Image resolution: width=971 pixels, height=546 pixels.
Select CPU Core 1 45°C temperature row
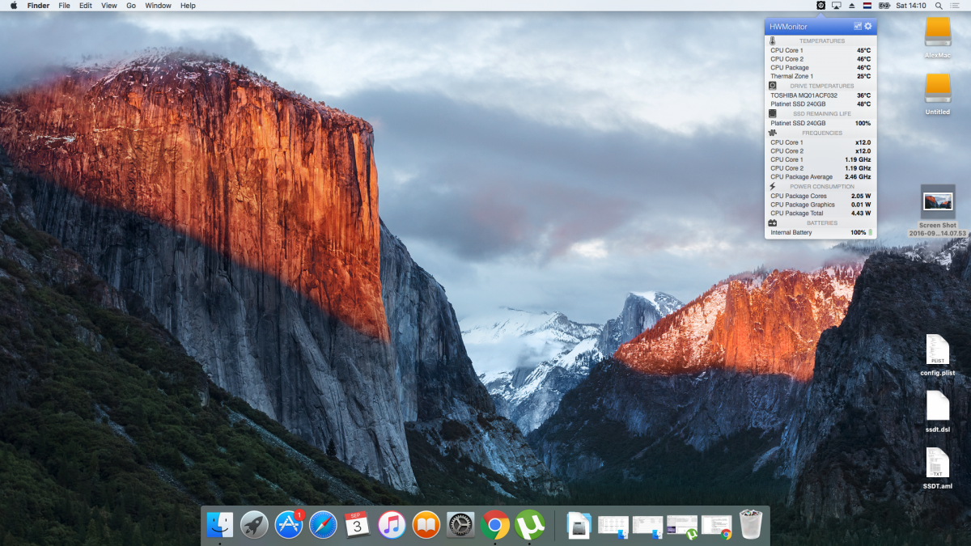(x=820, y=50)
